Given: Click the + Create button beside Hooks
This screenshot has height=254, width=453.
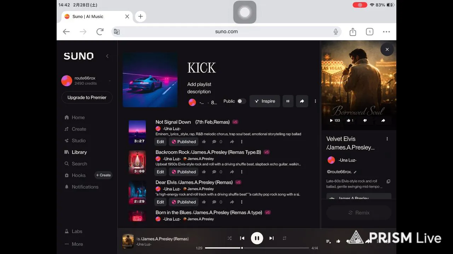Looking at the screenshot, I should [x=103, y=175].
